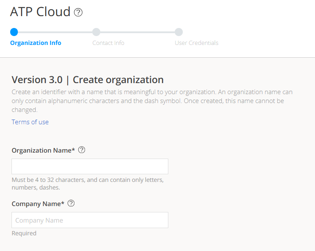This screenshot has width=315, height=251.
Task: Select the 'Company Name*' field label
Action: pos(38,204)
